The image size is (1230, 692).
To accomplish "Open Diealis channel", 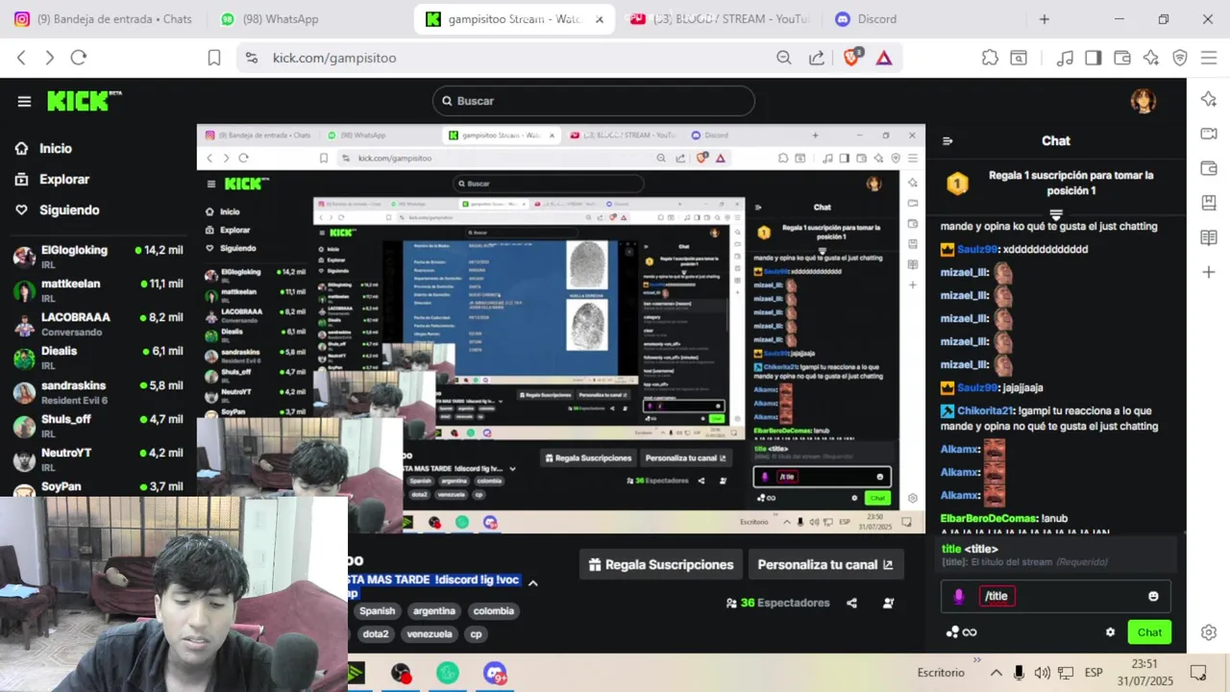I will [x=98, y=357].
